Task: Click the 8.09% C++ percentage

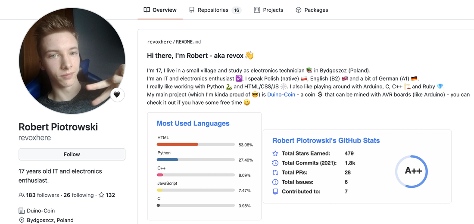Action: [245, 175]
